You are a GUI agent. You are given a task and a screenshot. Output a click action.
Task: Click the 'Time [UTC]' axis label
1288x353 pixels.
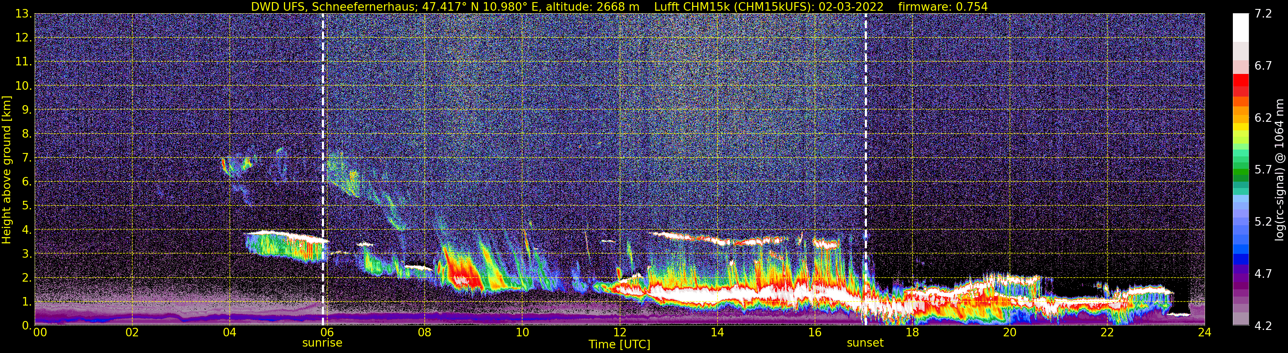tap(619, 344)
